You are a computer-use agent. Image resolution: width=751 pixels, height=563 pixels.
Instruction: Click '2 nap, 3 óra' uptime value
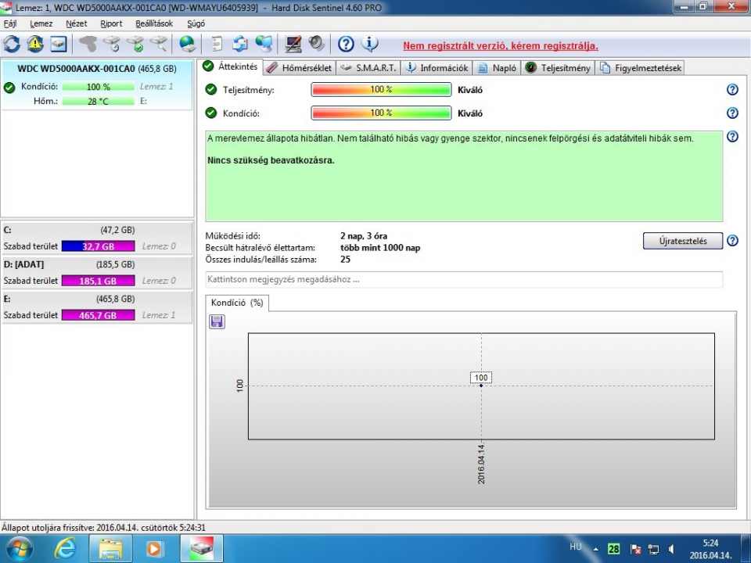point(364,236)
